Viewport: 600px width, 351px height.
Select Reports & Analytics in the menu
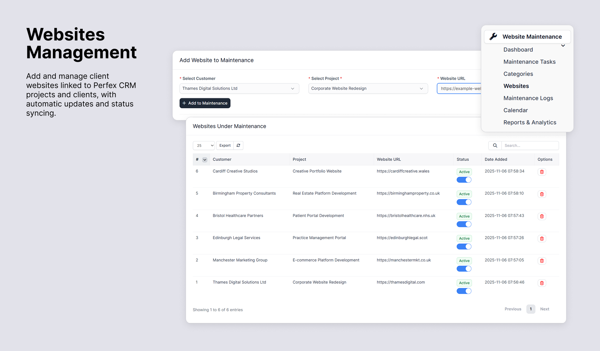pos(530,122)
